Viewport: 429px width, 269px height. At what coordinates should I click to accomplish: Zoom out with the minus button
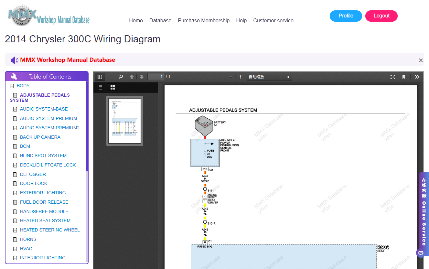tap(231, 77)
